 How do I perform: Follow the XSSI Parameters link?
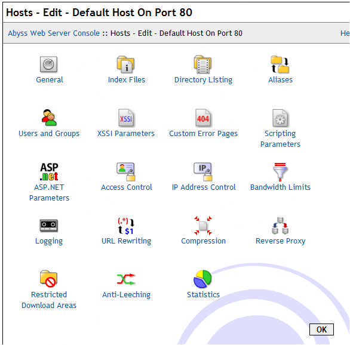(126, 134)
